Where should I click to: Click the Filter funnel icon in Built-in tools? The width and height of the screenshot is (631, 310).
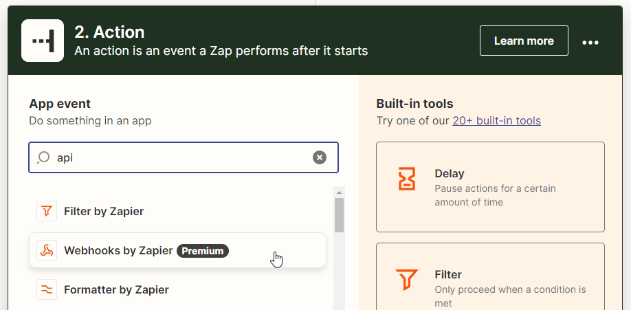click(407, 280)
